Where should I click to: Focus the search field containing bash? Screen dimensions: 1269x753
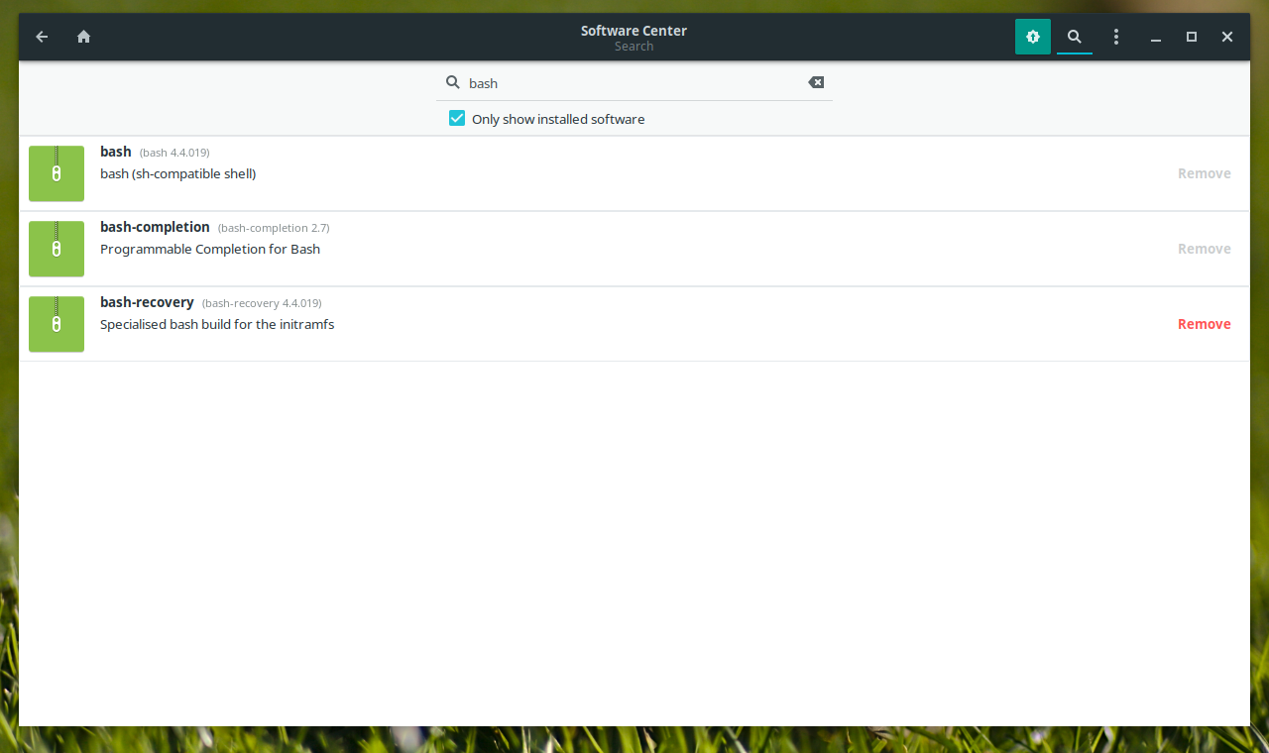click(x=634, y=83)
